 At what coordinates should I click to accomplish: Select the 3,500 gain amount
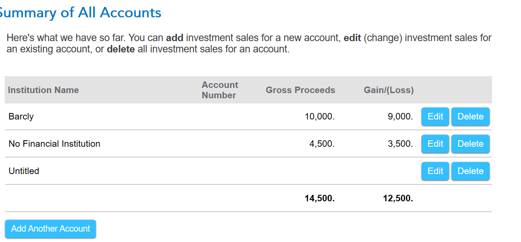click(x=400, y=144)
